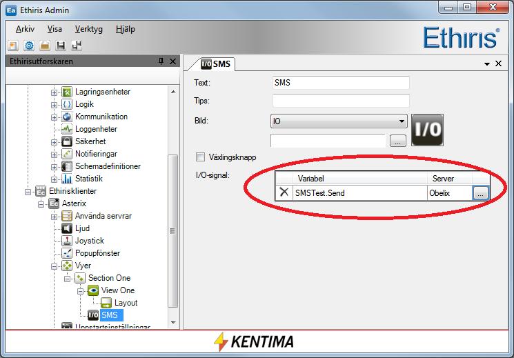Click the Använda servrar icon
The width and height of the screenshot is (514, 358).
[67, 216]
